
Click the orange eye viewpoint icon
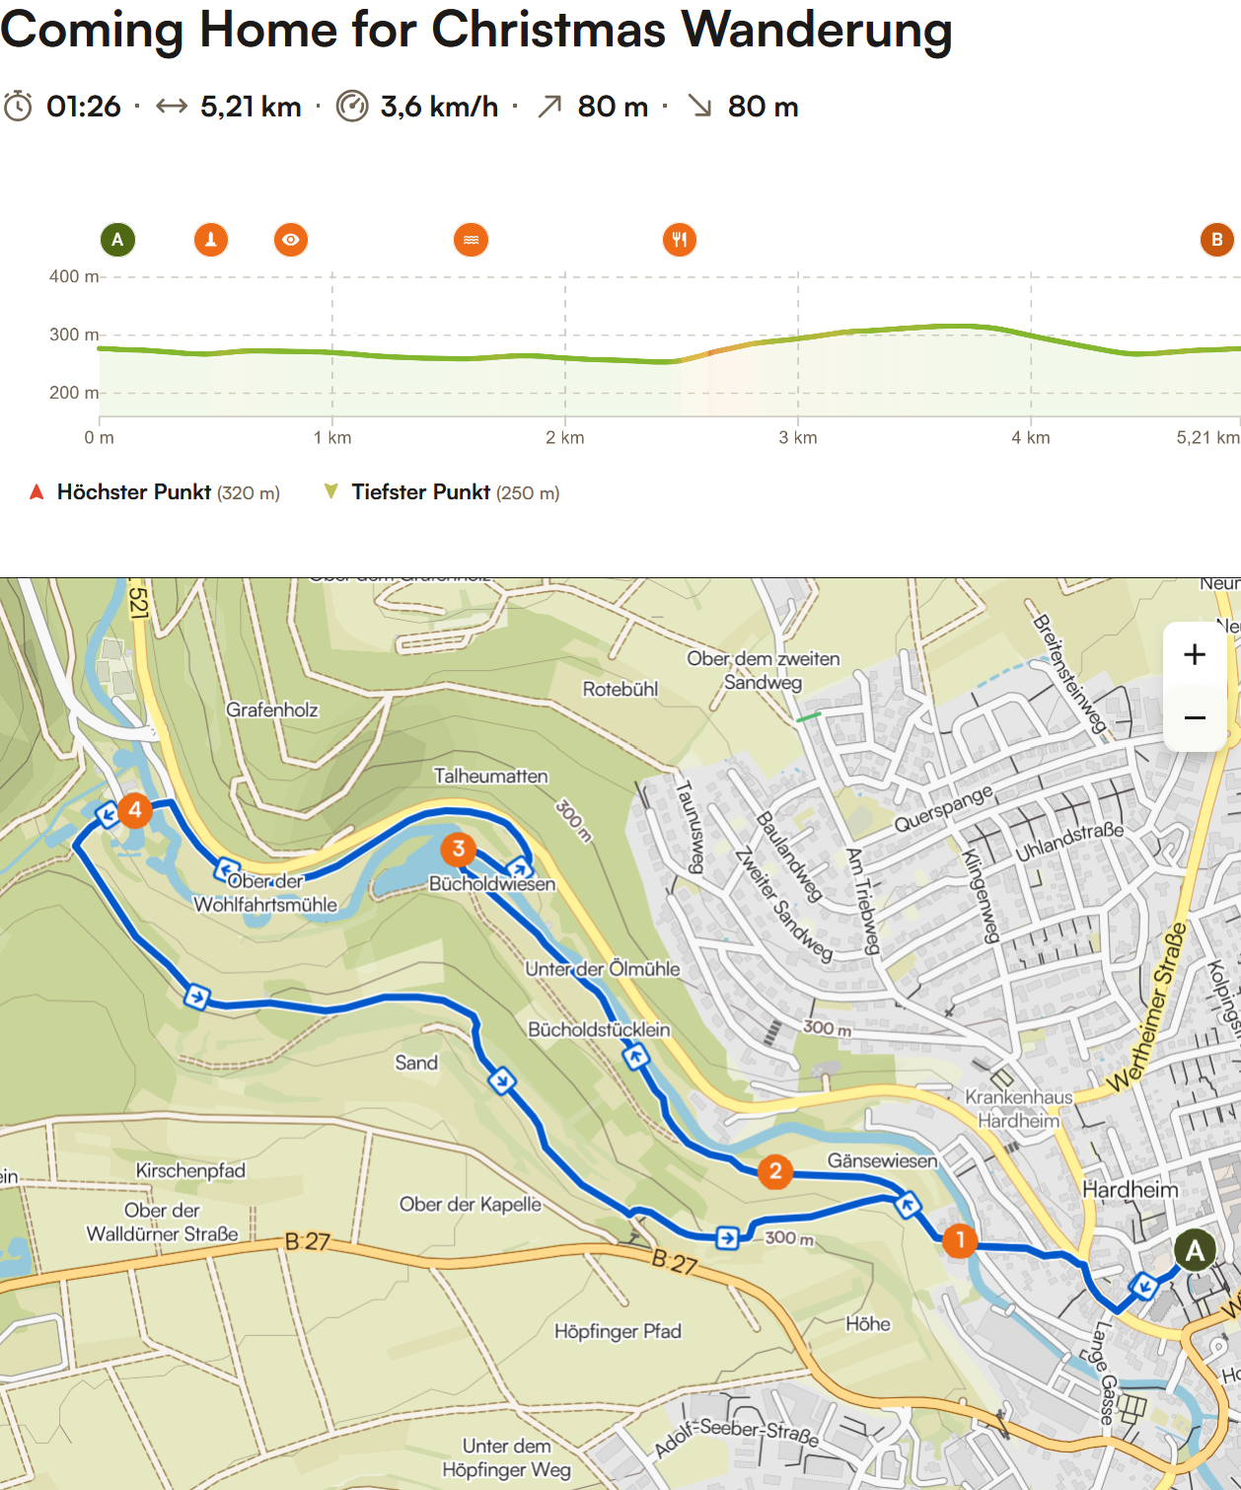[x=291, y=240]
